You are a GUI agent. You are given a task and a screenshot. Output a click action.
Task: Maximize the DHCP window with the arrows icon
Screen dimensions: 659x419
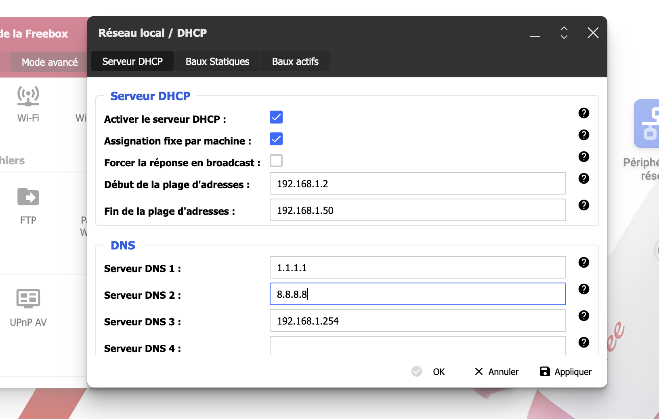564,33
